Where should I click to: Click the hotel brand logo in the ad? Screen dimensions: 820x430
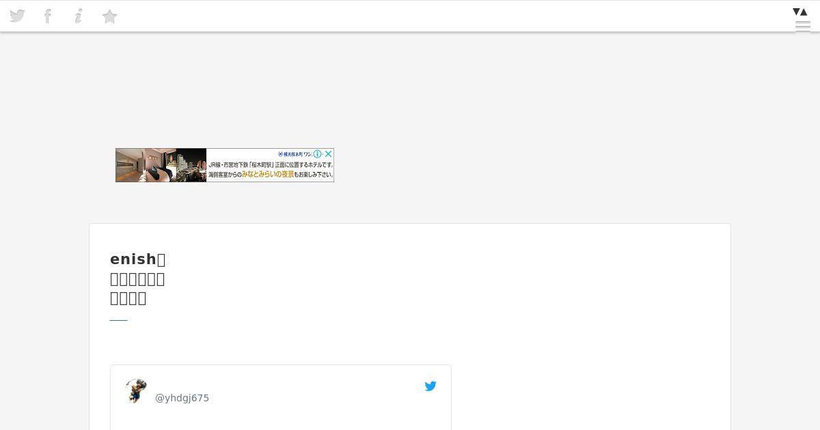pyautogui.click(x=295, y=154)
